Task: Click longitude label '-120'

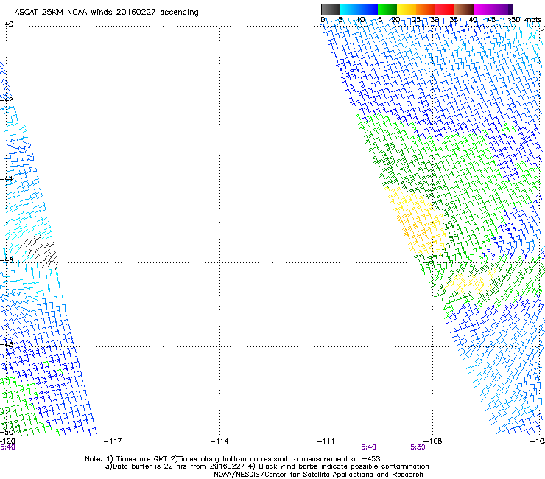Action: point(7,441)
